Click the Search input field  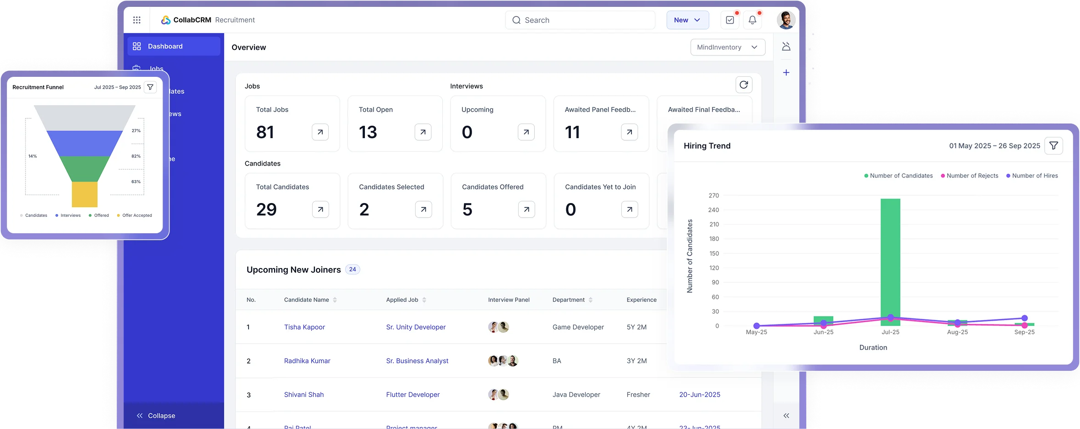click(580, 20)
